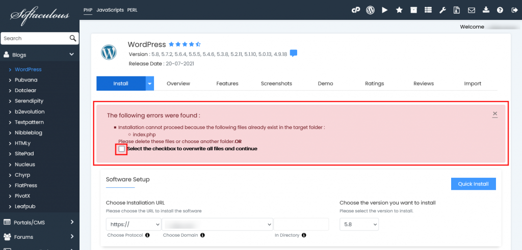The width and height of the screenshot is (522, 250).
Task: Open the task list icon in top bar
Action: 428,10
